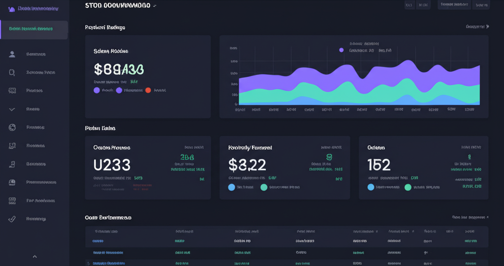Click the U233 value in the first stats card

(112, 165)
